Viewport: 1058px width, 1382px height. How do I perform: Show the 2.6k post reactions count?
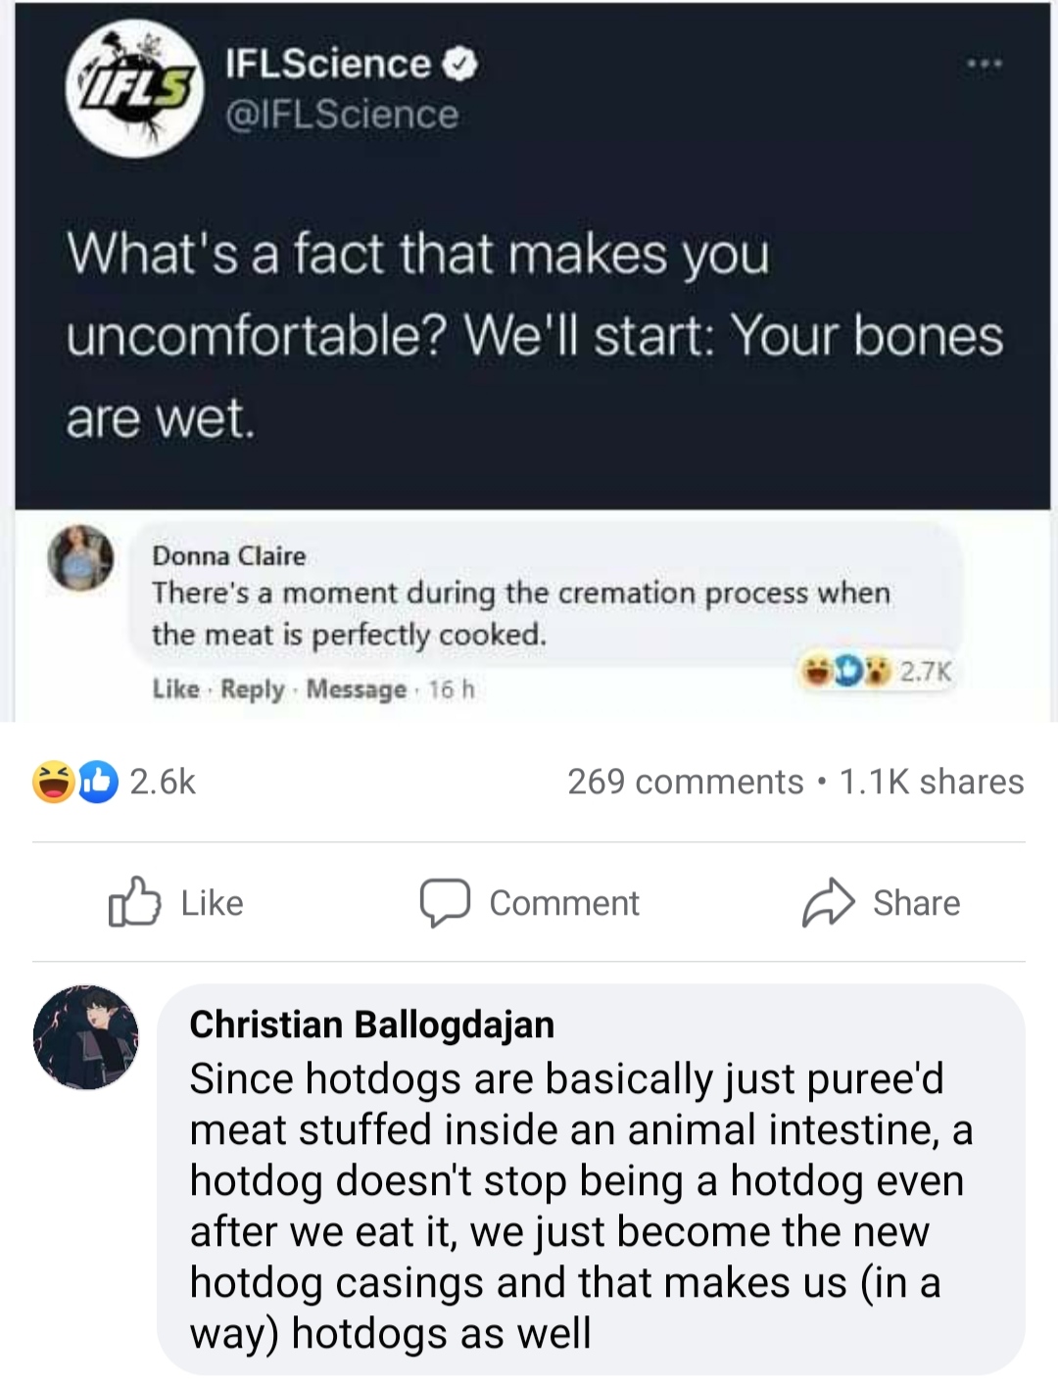163,782
